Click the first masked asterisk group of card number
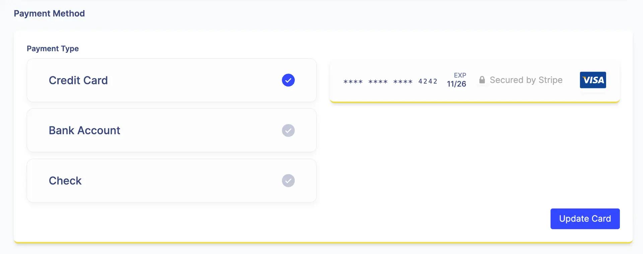This screenshot has height=254, width=643. pos(353,82)
